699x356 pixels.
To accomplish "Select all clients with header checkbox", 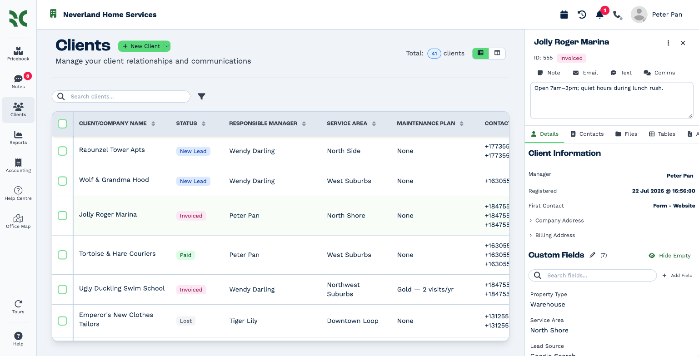I will [63, 124].
